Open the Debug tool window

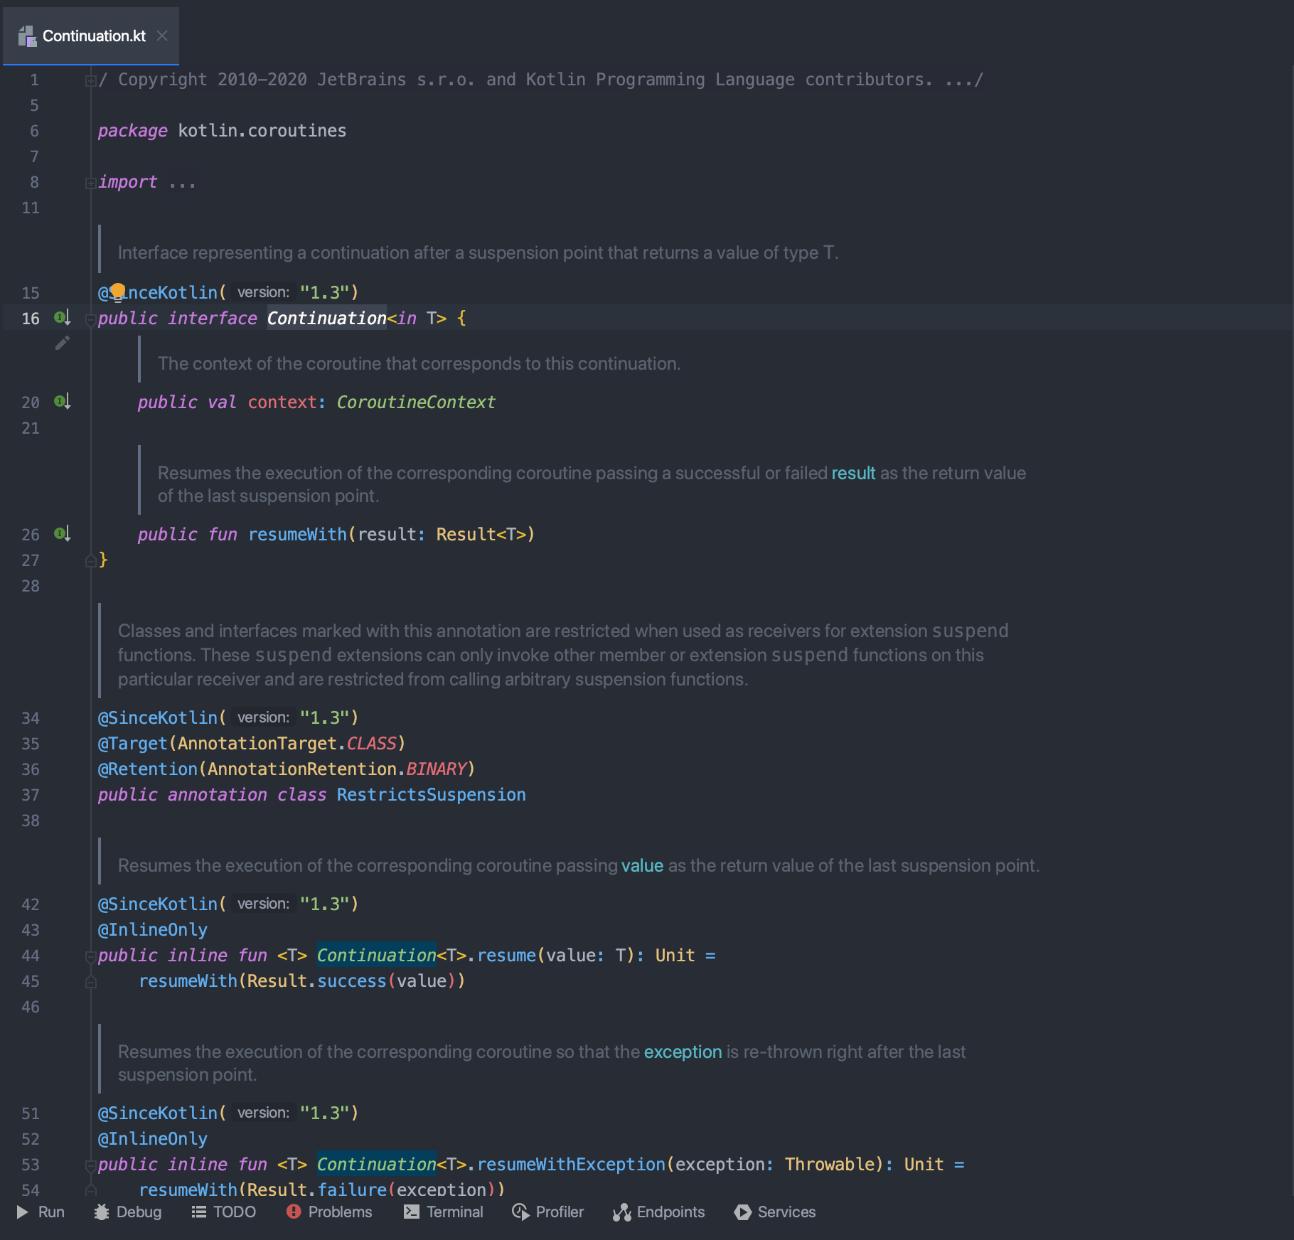point(128,1212)
